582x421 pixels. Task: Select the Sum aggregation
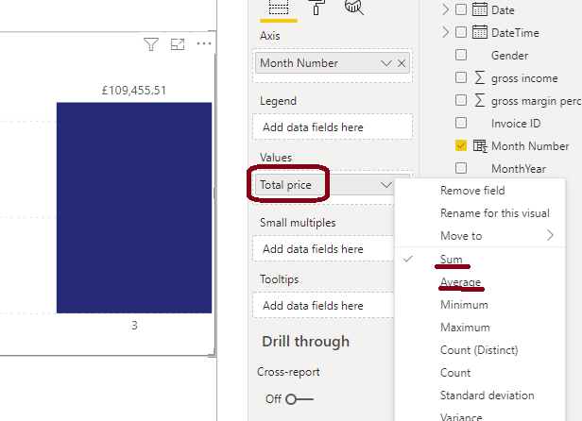[x=451, y=259]
